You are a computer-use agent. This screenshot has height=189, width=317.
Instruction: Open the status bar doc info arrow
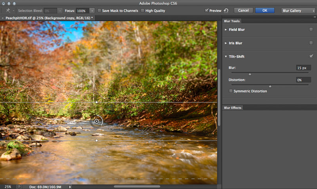point(70,186)
